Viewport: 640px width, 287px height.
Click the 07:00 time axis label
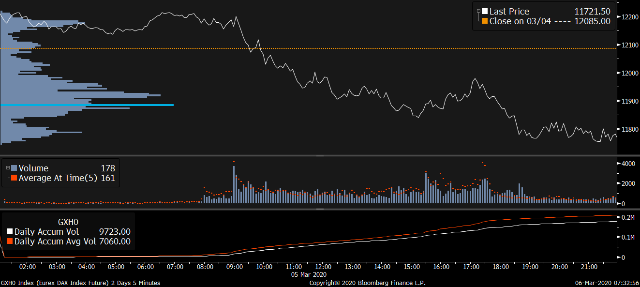click(175, 267)
